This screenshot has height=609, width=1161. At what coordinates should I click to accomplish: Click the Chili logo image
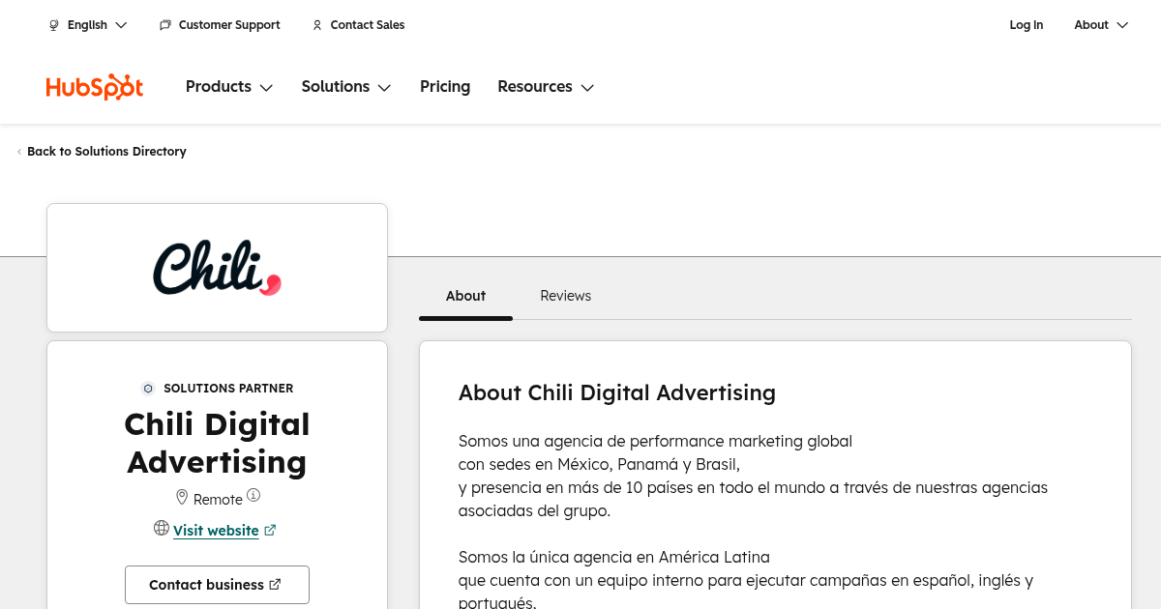tap(217, 268)
